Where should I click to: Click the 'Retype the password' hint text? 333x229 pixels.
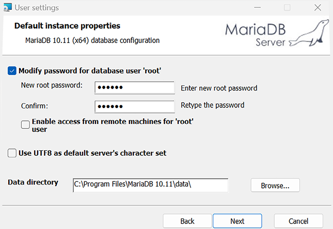click(x=212, y=105)
